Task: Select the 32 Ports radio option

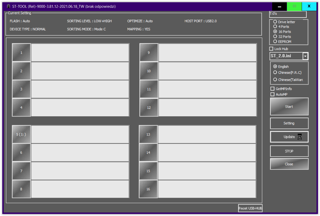Action: click(x=275, y=36)
